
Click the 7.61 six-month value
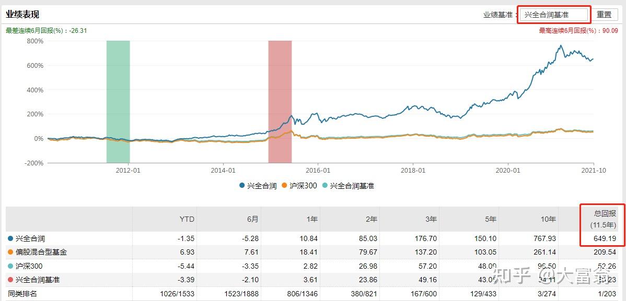(x=251, y=252)
